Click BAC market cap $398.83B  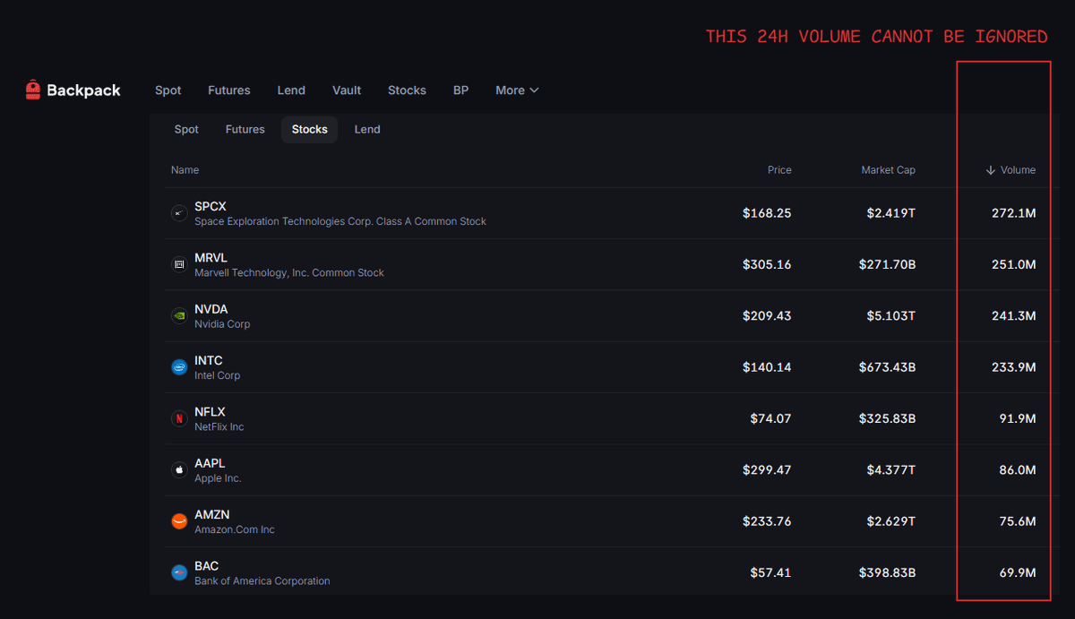tap(887, 572)
